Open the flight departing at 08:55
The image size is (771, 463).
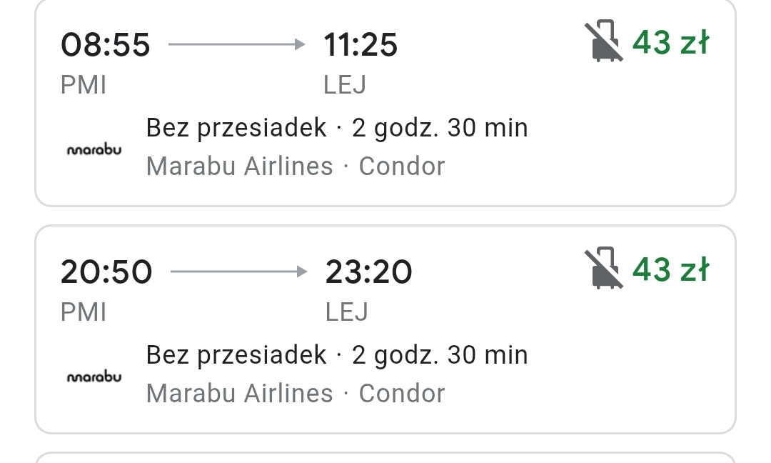coord(385,102)
